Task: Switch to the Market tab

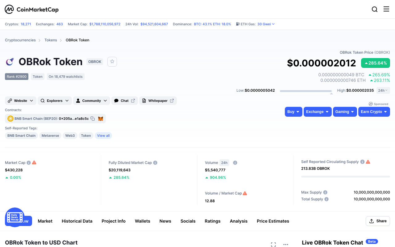Action: 45,221
